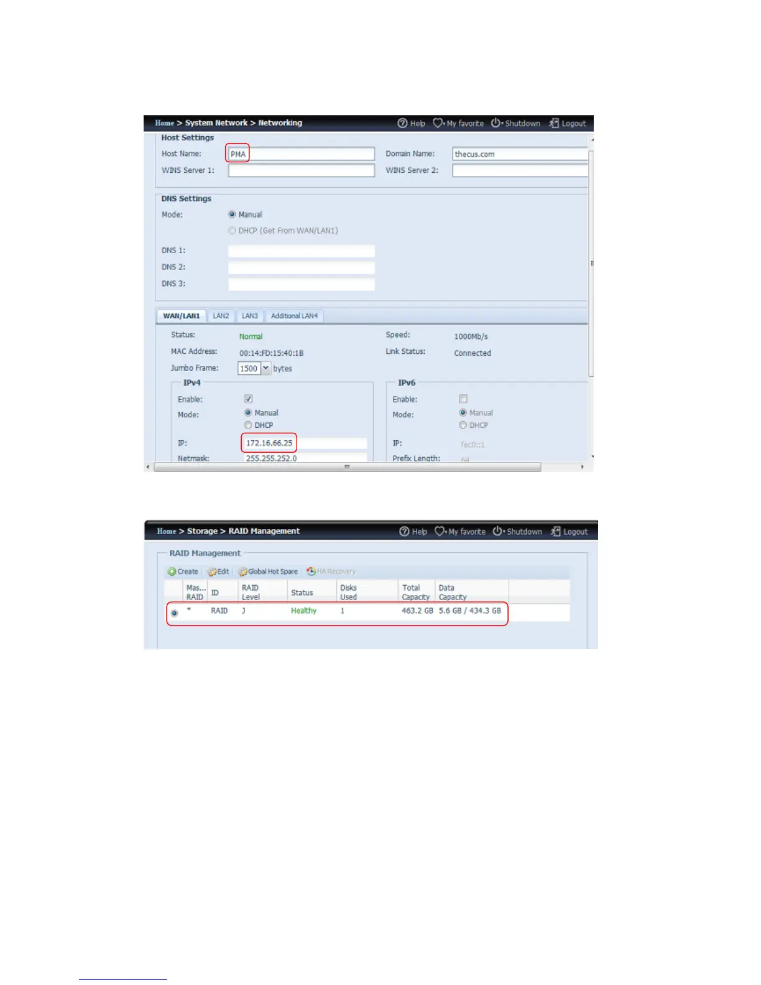Viewport: 761px width, 985px height.
Task: Click the 463.2 GB total capacity cell
Action: click(417, 611)
